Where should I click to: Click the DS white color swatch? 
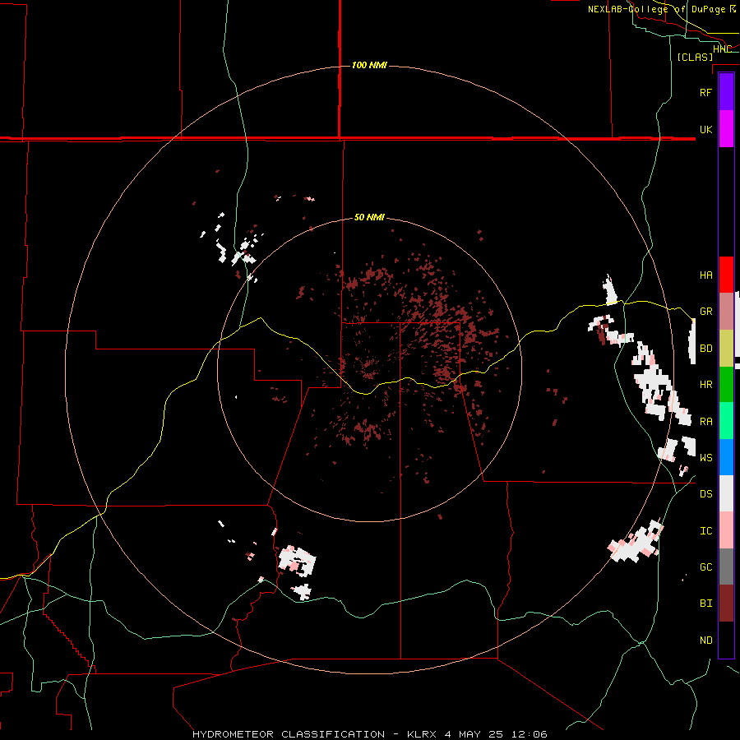726,493
